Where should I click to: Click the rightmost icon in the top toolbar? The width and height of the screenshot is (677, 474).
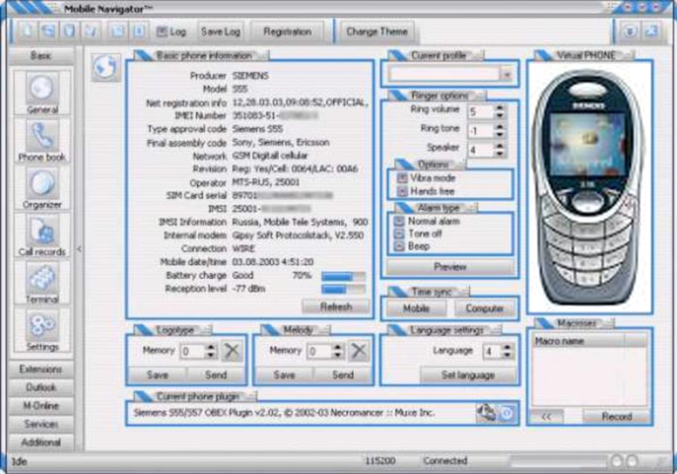(x=651, y=31)
